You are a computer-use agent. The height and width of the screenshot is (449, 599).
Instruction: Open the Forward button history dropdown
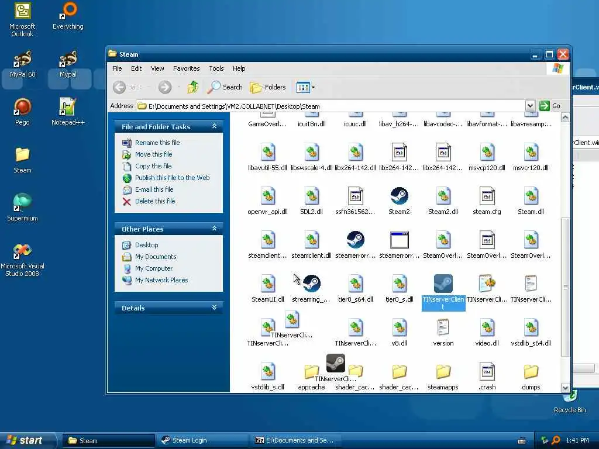pos(179,87)
